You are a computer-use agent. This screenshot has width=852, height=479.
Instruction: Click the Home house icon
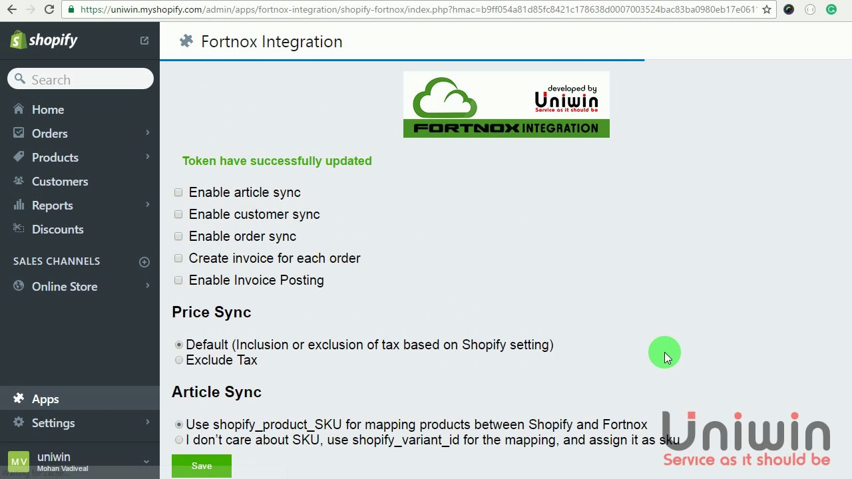click(19, 109)
